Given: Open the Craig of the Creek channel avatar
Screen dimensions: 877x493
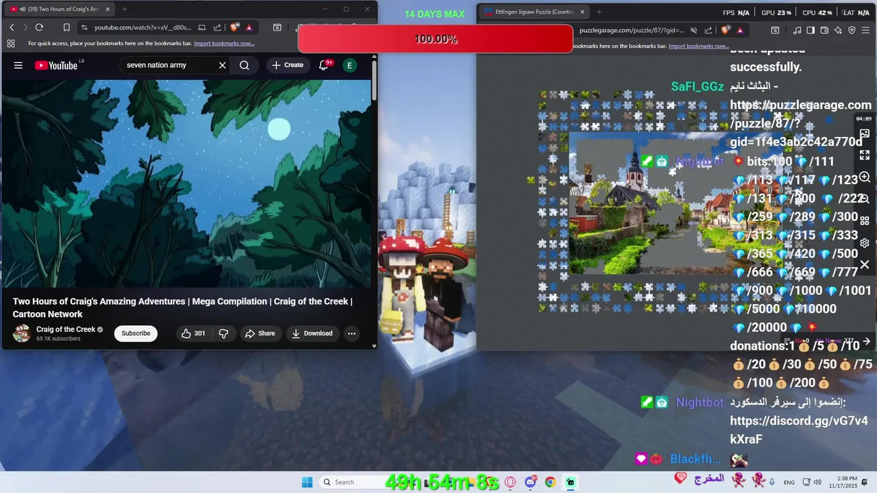Looking at the screenshot, I should pyautogui.click(x=22, y=333).
